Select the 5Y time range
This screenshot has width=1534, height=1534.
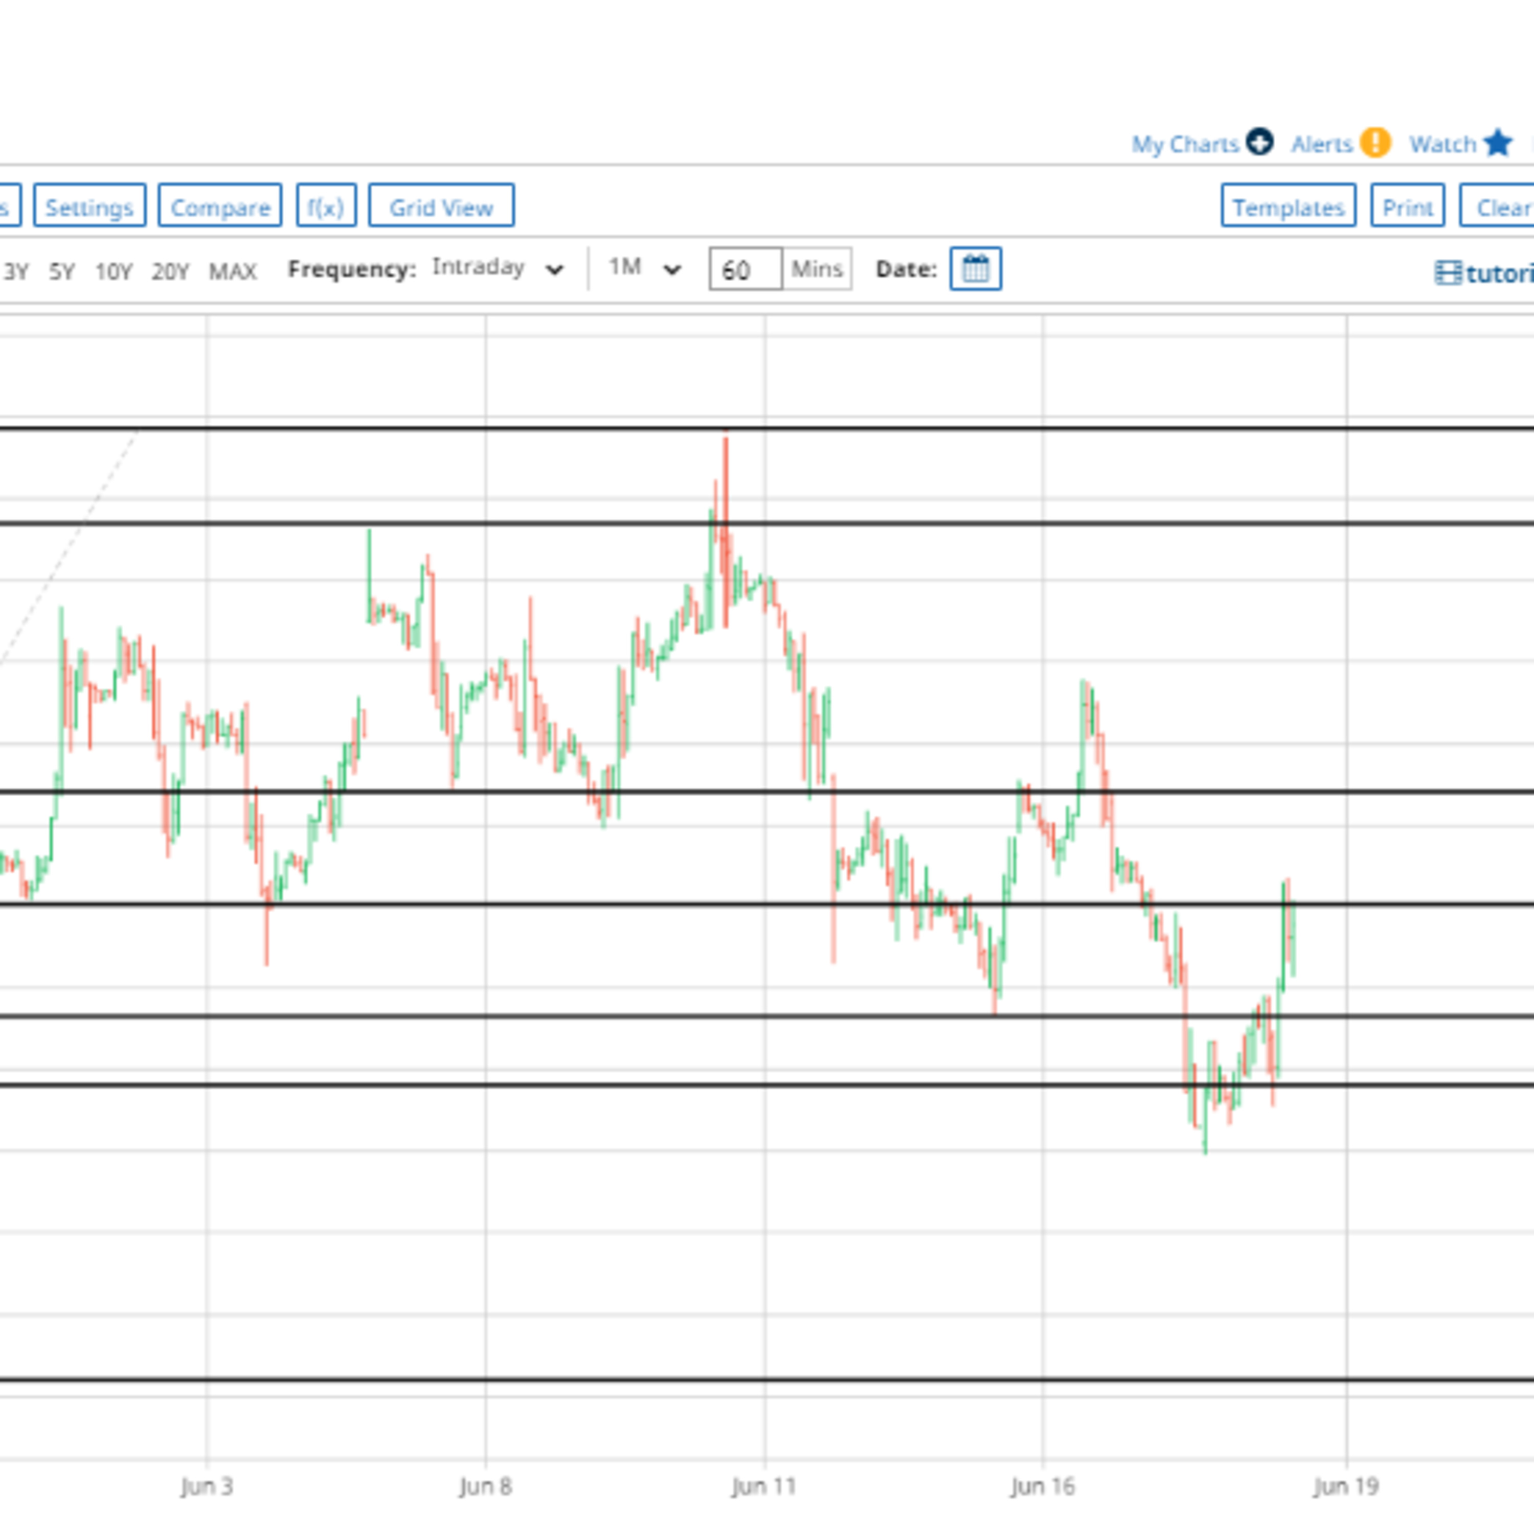coord(62,272)
